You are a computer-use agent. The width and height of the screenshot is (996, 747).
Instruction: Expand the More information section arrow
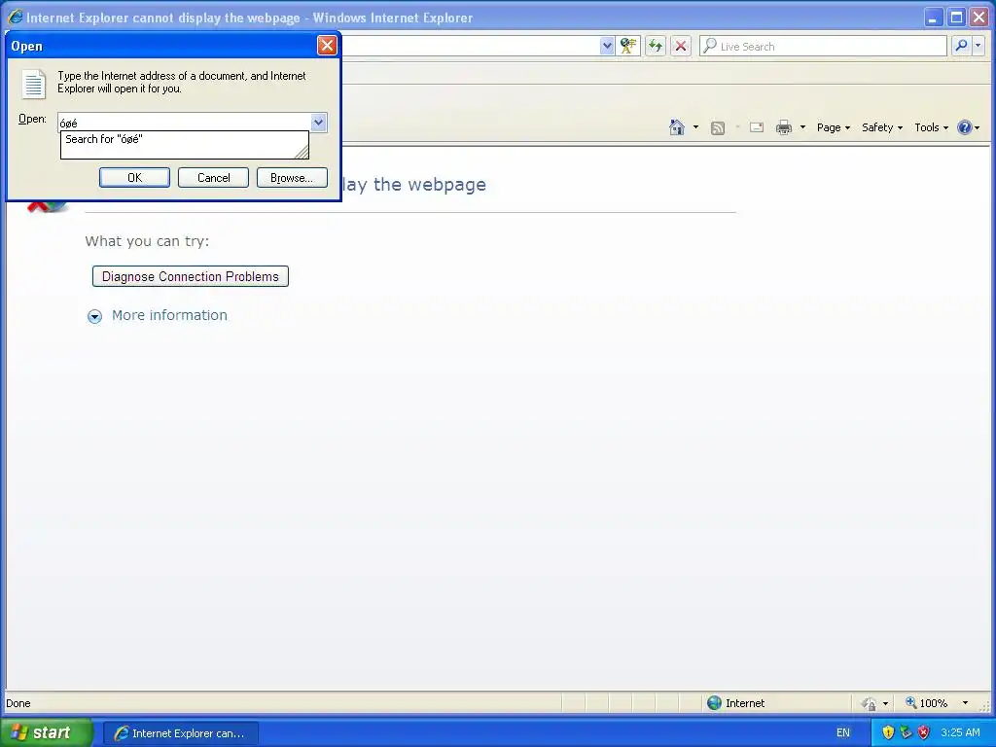pos(94,316)
